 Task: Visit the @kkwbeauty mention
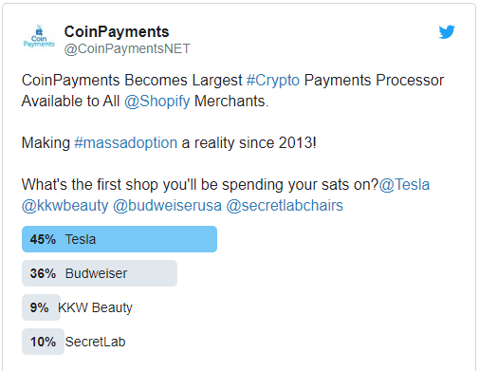(x=64, y=206)
